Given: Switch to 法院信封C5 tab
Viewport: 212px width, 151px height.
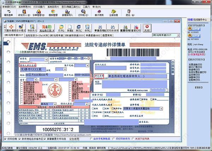Looking at the screenshot, I should [36, 36].
